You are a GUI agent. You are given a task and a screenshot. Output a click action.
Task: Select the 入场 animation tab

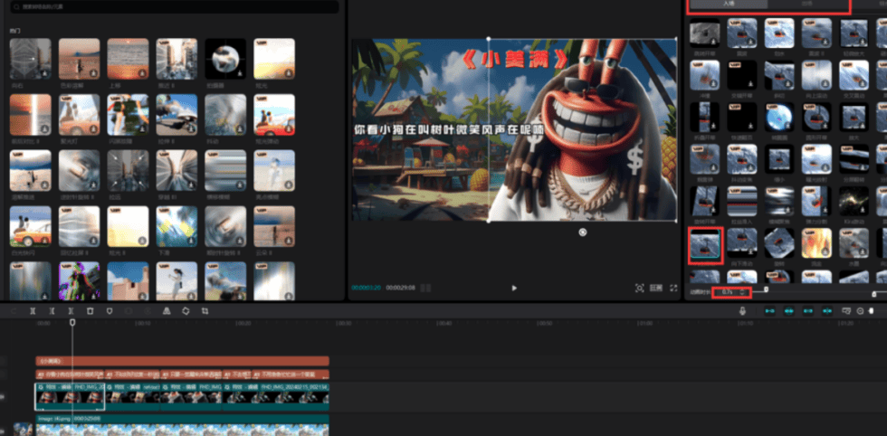(x=729, y=5)
